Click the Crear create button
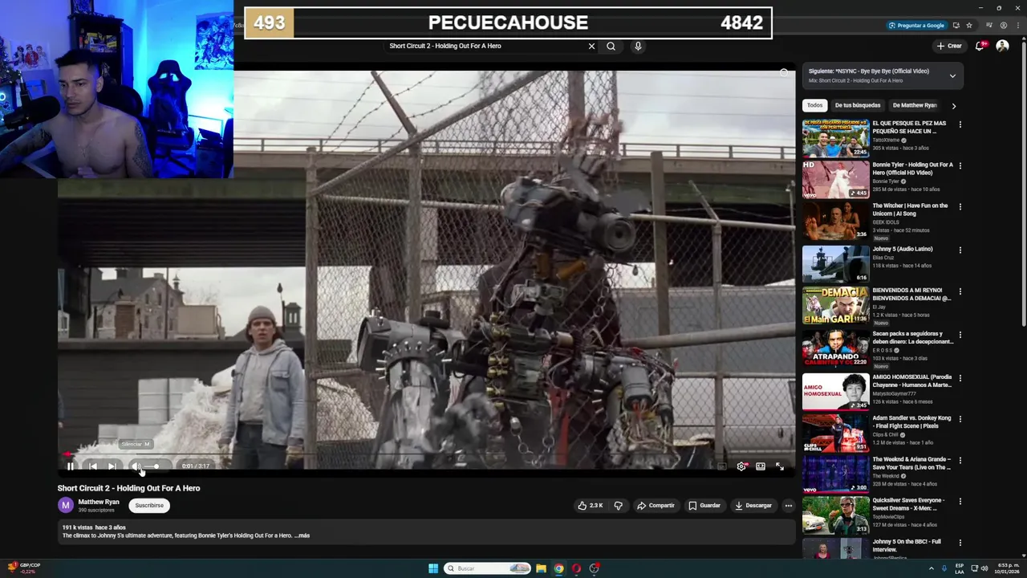The image size is (1027, 578). [949, 46]
